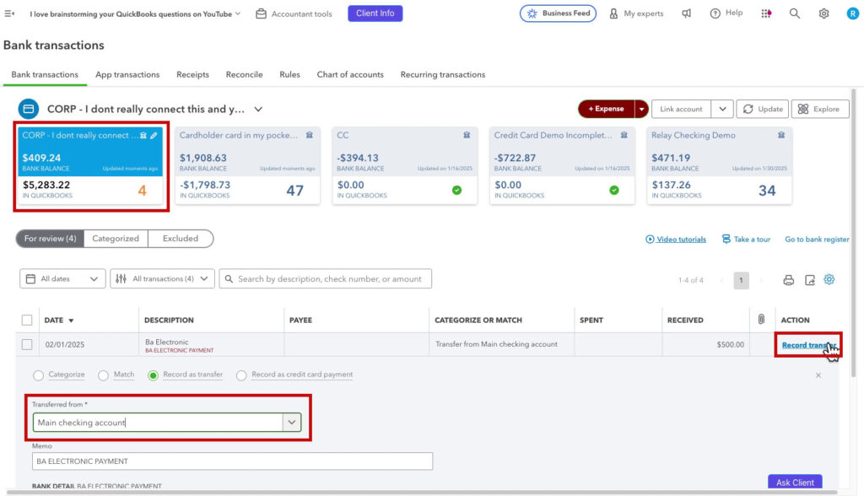The width and height of the screenshot is (864, 496).
Task: Click the transaction search input field
Action: coord(329,278)
